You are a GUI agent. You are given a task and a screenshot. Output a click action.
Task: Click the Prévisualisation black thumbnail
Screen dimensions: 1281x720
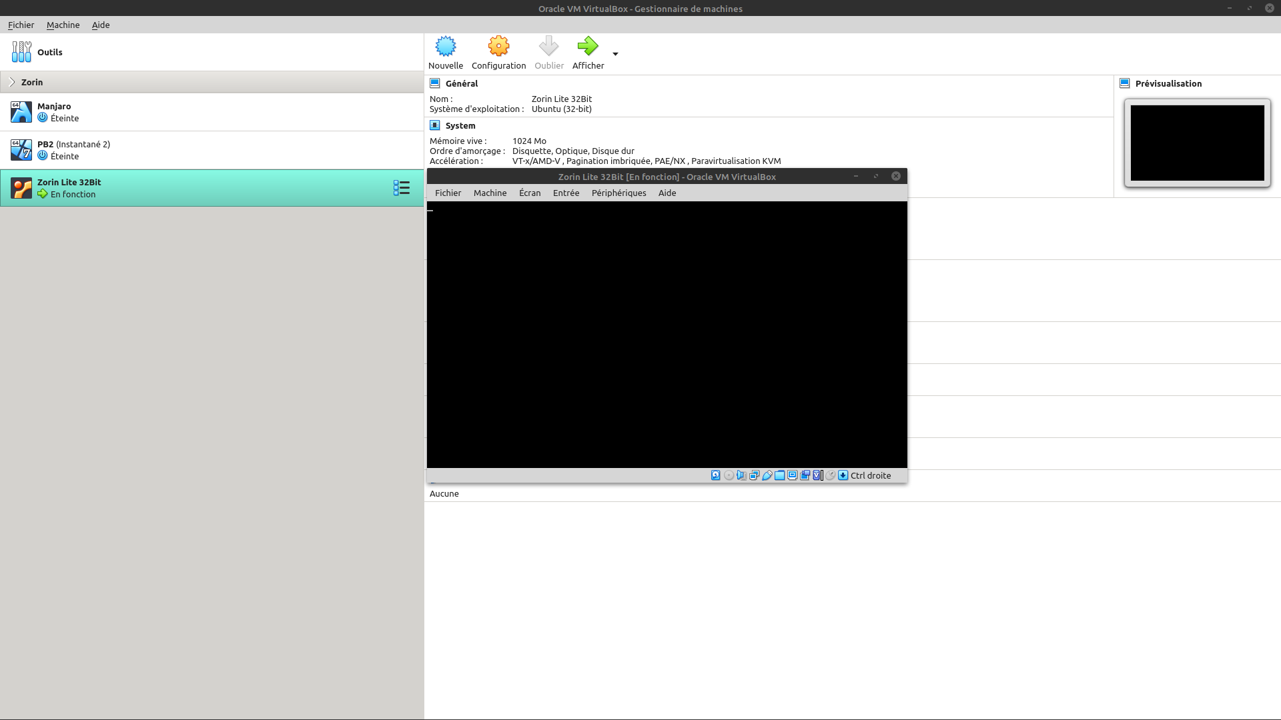click(1197, 143)
